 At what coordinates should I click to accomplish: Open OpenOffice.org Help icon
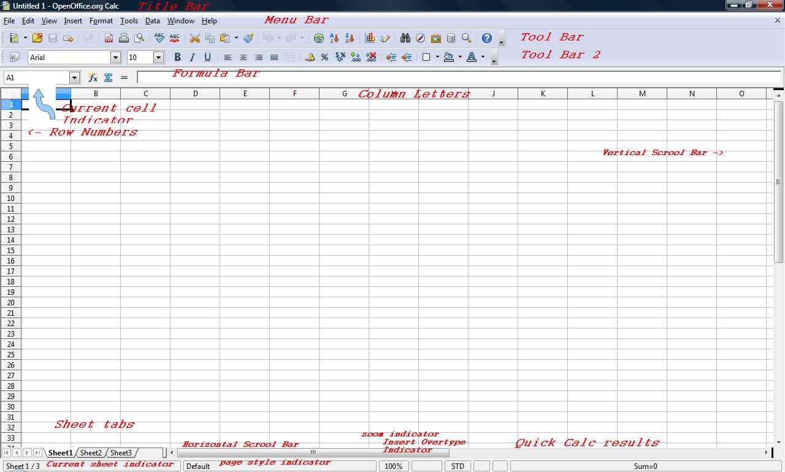[x=487, y=38]
